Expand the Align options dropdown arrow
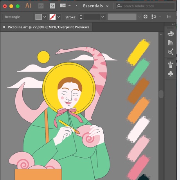Screen dimensions: 180x180 pos(160,17)
